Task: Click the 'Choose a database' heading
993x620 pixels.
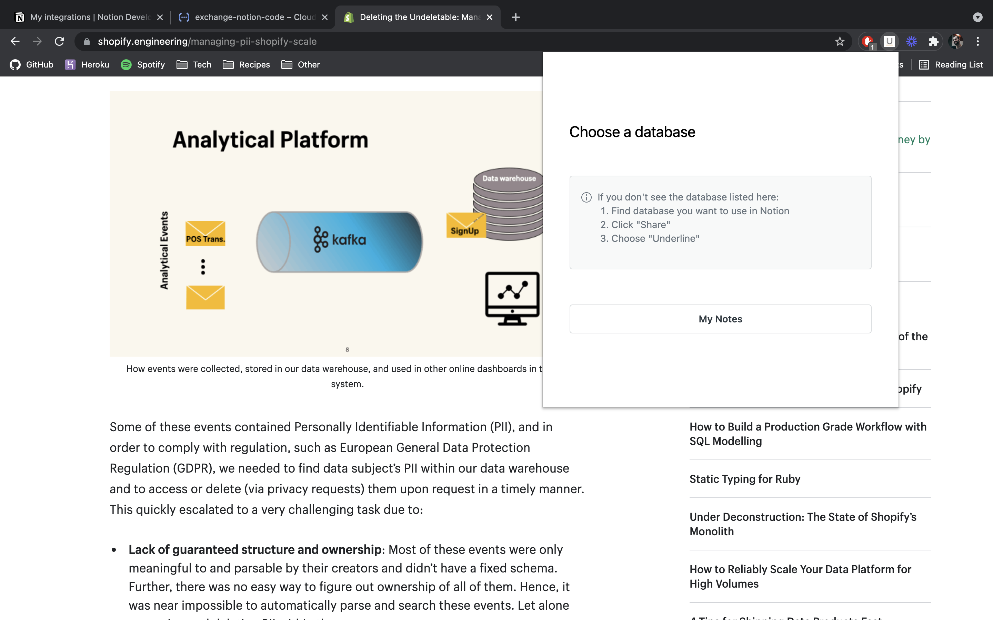Action: (632, 132)
